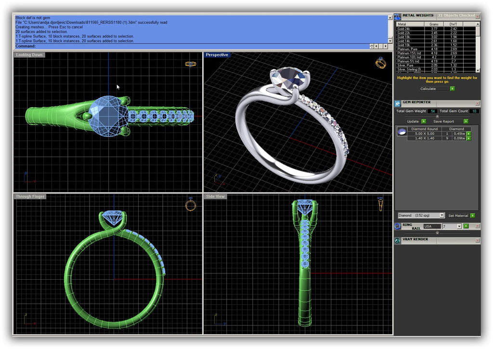493x349 pixels.
Task: Click the Gem Reporter panel icon
Action: tap(398, 103)
